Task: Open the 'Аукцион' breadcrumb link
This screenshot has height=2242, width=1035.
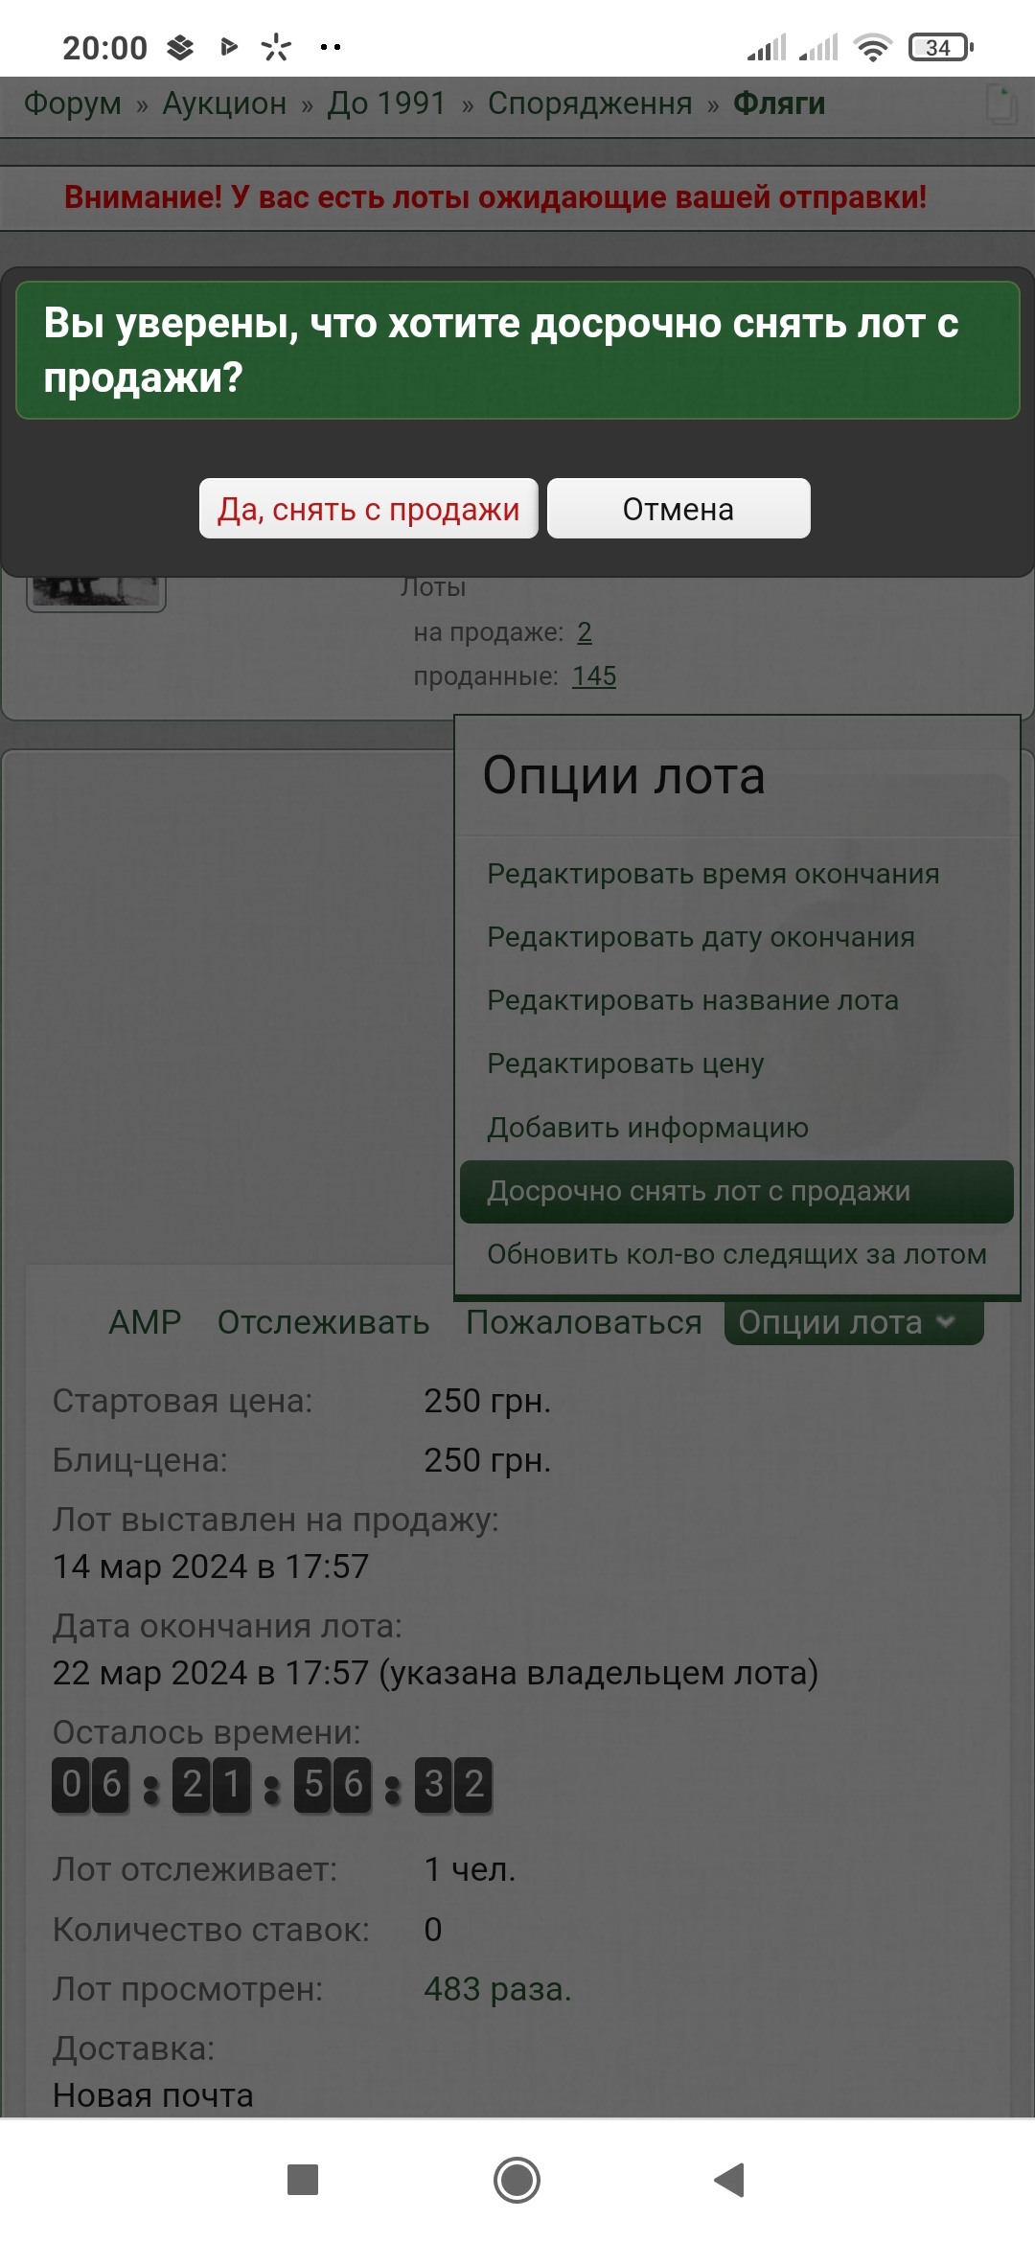Action: pyautogui.click(x=224, y=103)
